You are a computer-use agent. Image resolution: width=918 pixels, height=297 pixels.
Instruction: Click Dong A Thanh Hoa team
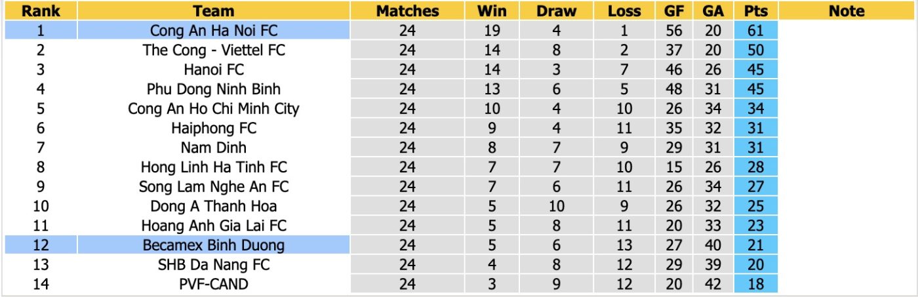click(x=214, y=206)
